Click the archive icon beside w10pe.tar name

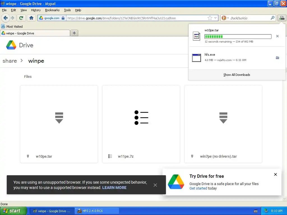pos(28,156)
